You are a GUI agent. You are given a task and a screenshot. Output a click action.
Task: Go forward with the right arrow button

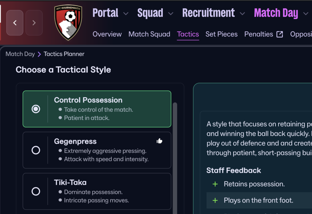coord(34,23)
